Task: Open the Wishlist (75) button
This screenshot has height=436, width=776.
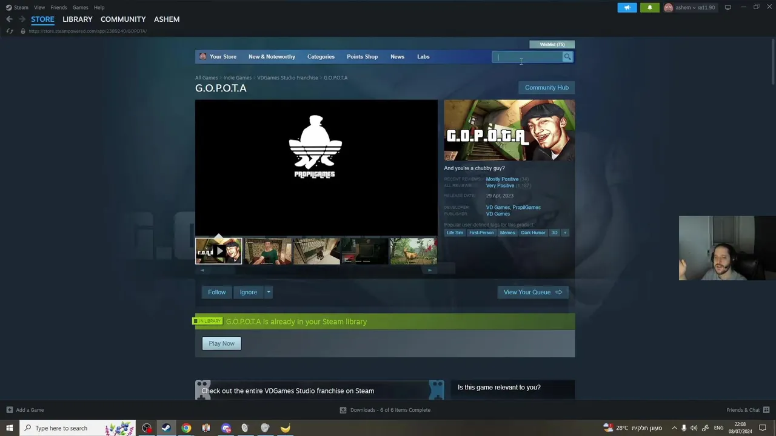Action: pyautogui.click(x=552, y=44)
